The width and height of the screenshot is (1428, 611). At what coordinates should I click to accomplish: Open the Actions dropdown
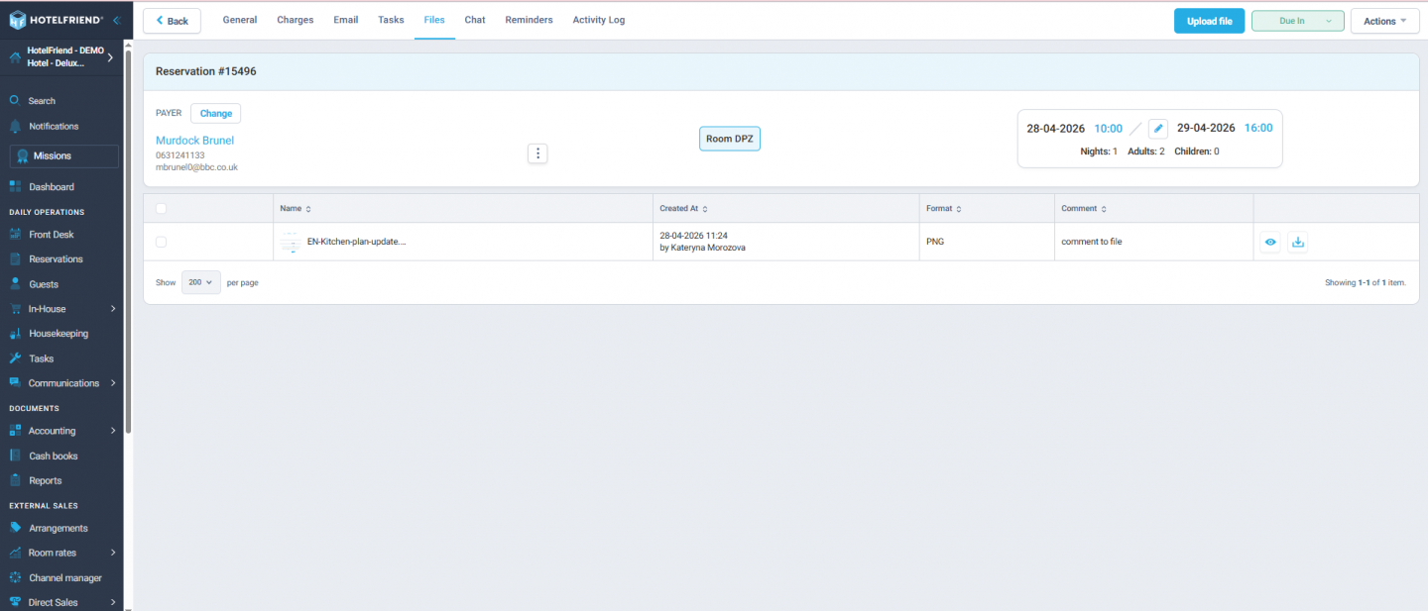(x=1384, y=20)
